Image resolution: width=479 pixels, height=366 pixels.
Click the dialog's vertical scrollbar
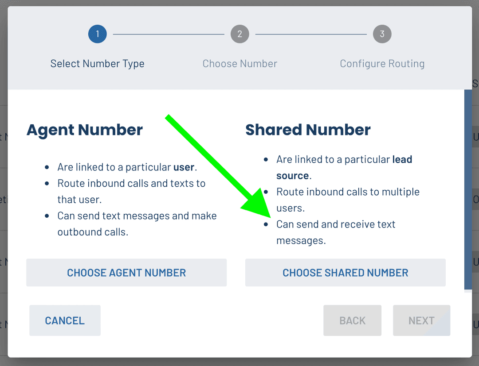[x=468, y=190]
